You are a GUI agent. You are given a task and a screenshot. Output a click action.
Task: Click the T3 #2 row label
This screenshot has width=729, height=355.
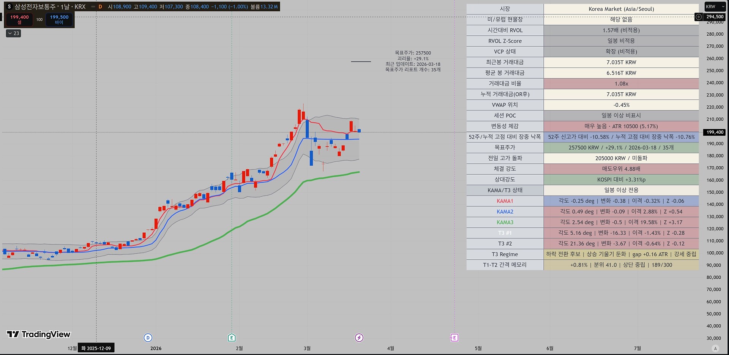point(505,243)
